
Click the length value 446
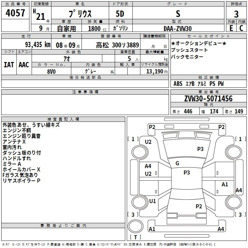pyautogui.click(x=188, y=112)
